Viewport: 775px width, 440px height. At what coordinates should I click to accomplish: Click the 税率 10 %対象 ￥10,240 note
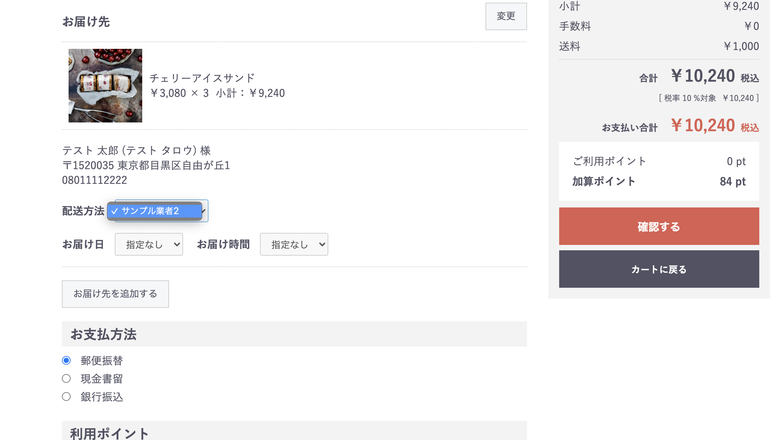[x=709, y=98]
